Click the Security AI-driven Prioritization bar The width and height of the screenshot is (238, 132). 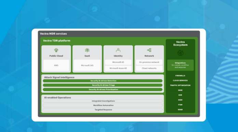pyautogui.click(x=103, y=89)
